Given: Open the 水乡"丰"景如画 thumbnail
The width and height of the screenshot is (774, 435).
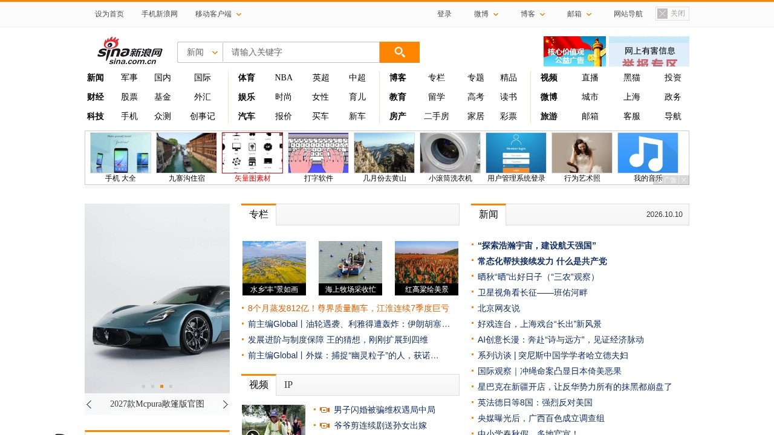Looking at the screenshot, I should click(x=275, y=268).
